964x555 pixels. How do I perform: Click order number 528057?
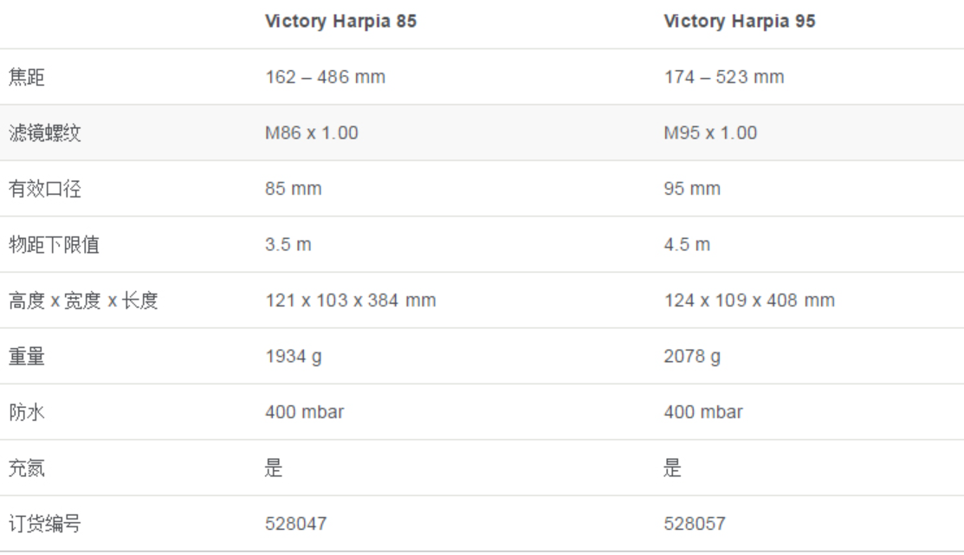(x=695, y=524)
